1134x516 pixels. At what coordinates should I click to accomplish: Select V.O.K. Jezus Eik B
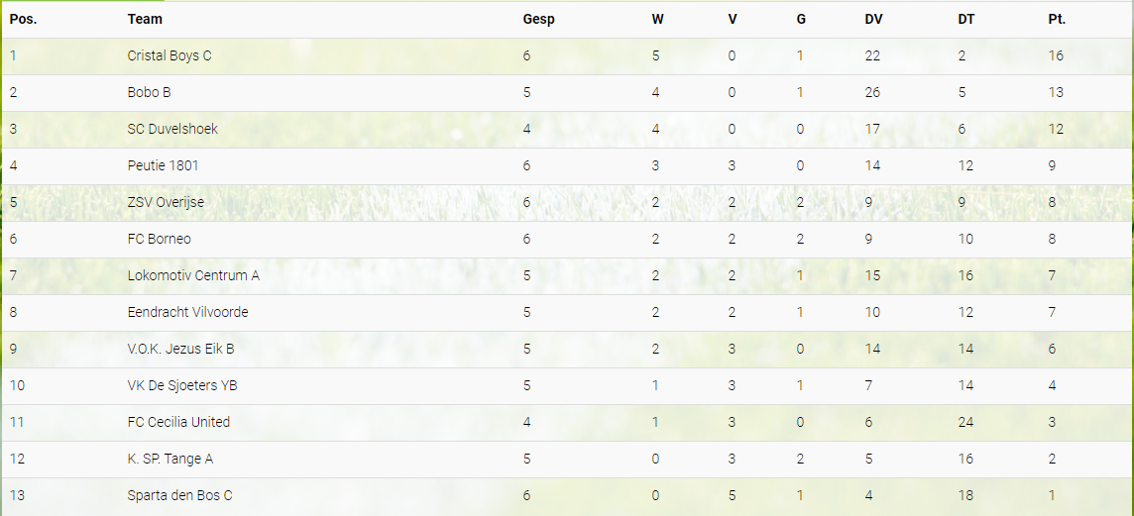click(180, 349)
